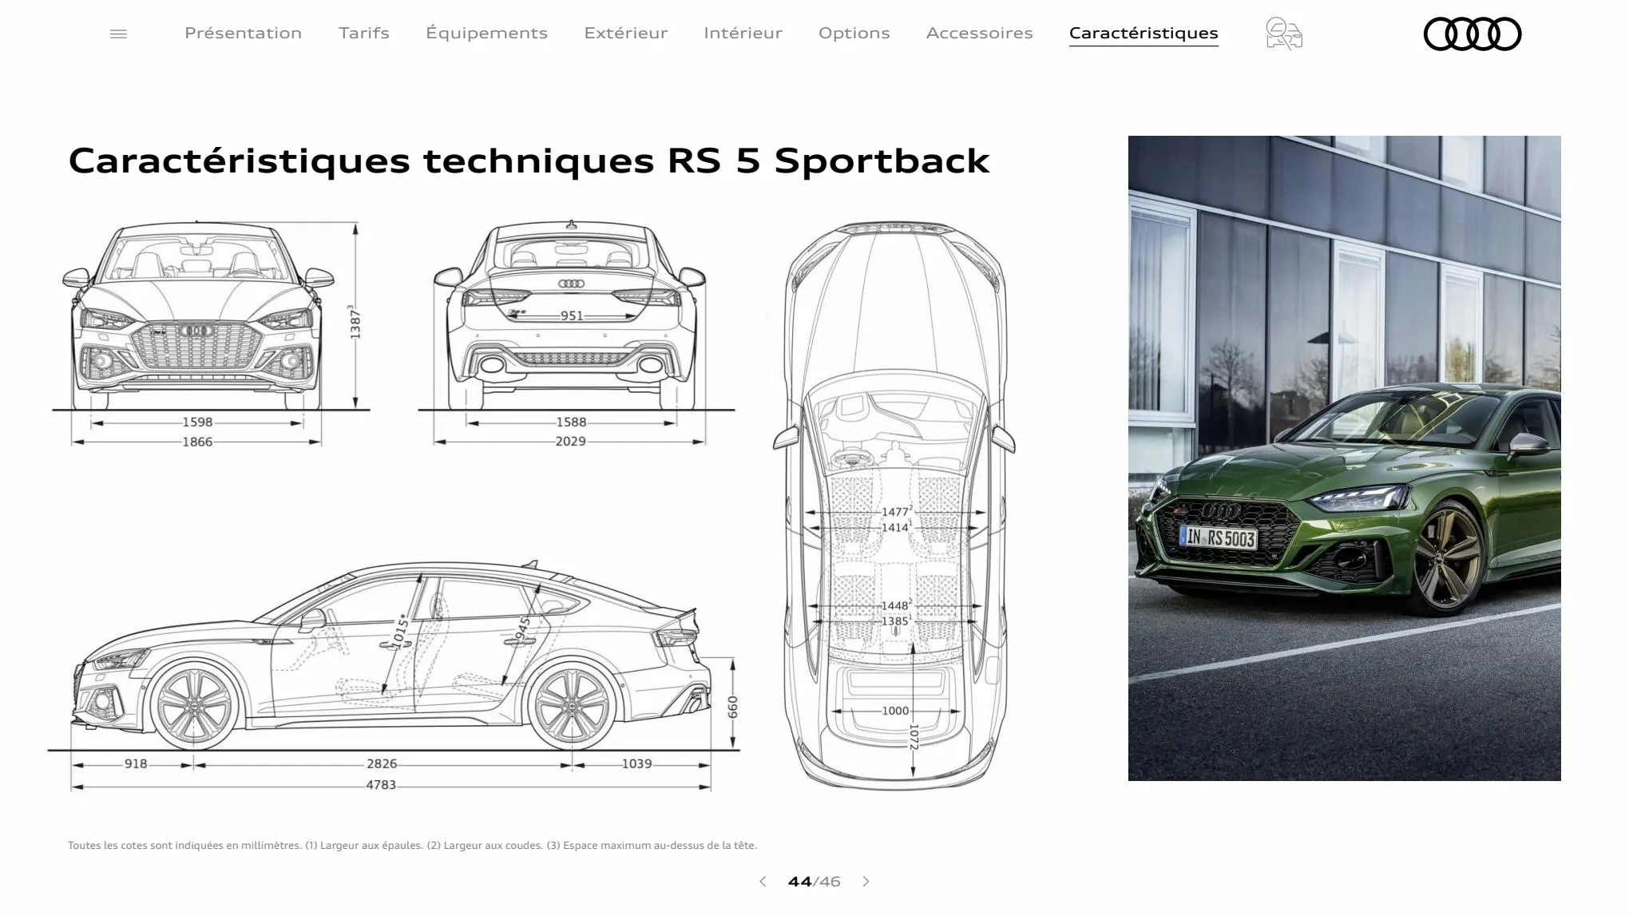
Task: Click the side profile car drawing
Action: (391, 655)
